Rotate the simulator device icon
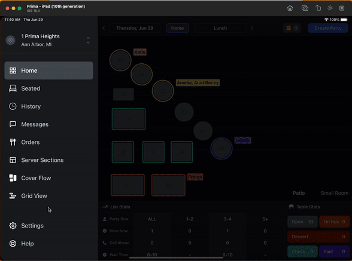Viewport: 352px width, 261px height. [x=318, y=8]
